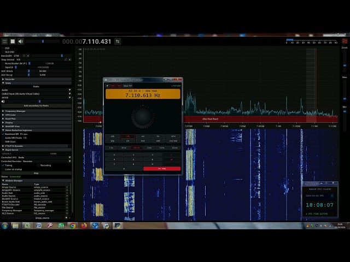Select the AM mode button in VFO Faceplate
Viewport: 350px width, 262px height.
(x=143, y=136)
